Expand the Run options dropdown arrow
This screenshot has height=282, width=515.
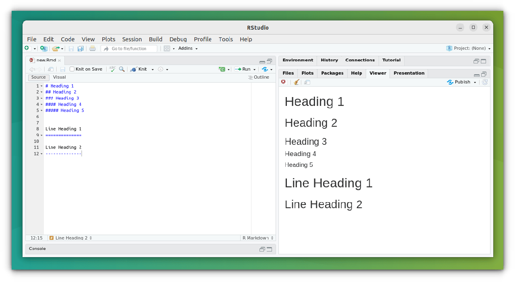[x=254, y=70]
